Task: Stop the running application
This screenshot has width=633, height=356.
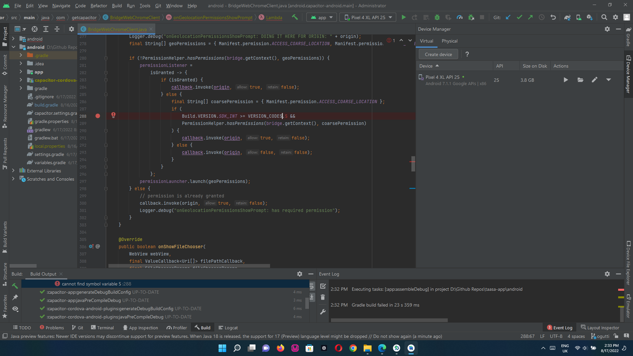Action: click(482, 17)
